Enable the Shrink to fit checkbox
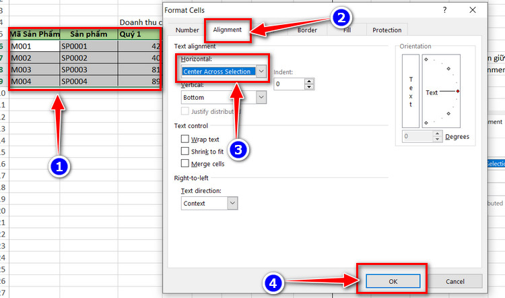505x298 pixels. (x=185, y=151)
